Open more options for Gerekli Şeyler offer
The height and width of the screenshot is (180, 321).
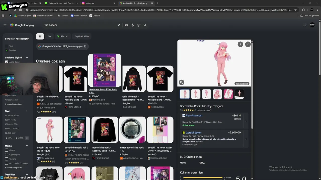pyautogui.click(x=246, y=139)
